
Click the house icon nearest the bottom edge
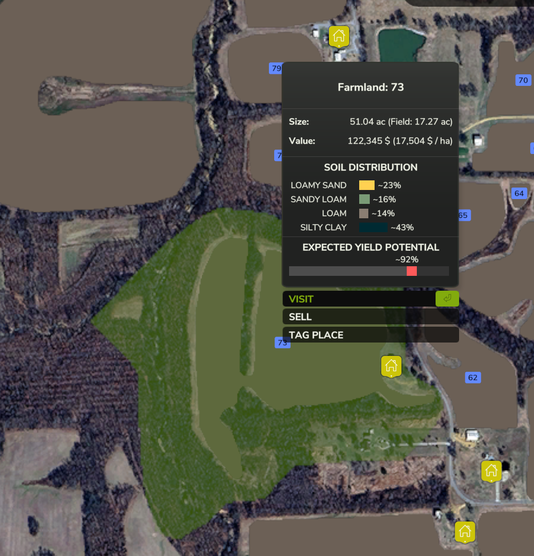464,532
